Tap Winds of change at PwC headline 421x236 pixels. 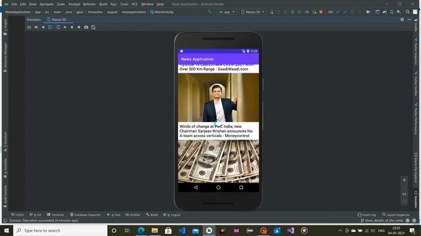click(x=216, y=131)
